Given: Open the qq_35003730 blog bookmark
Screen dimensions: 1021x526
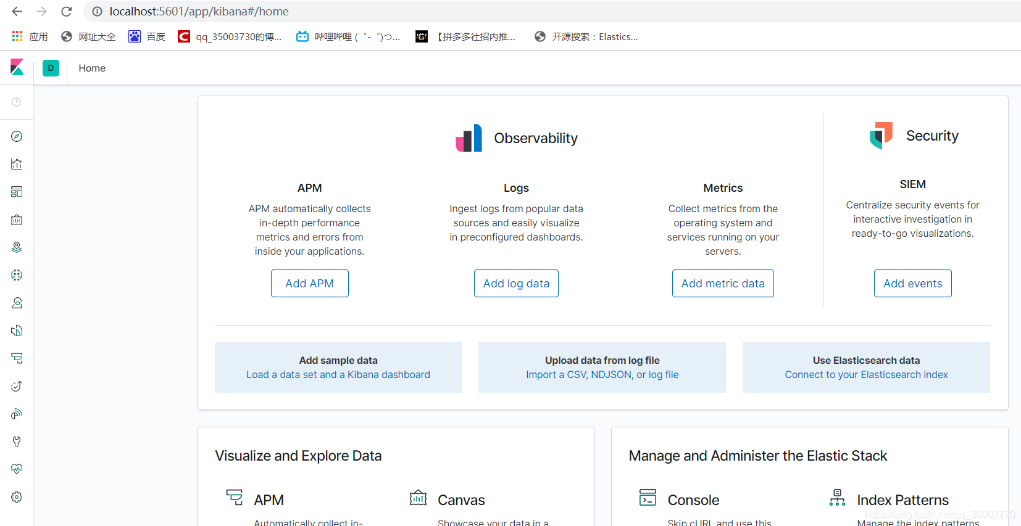Looking at the screenshot, I should 230,36.
